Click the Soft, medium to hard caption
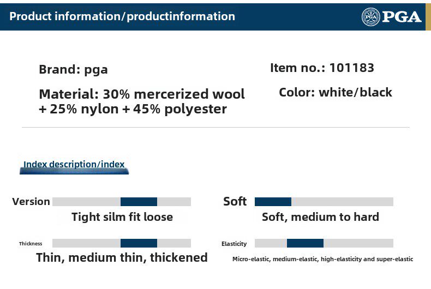This screenshot has height=289, width=431. point(320,217)
